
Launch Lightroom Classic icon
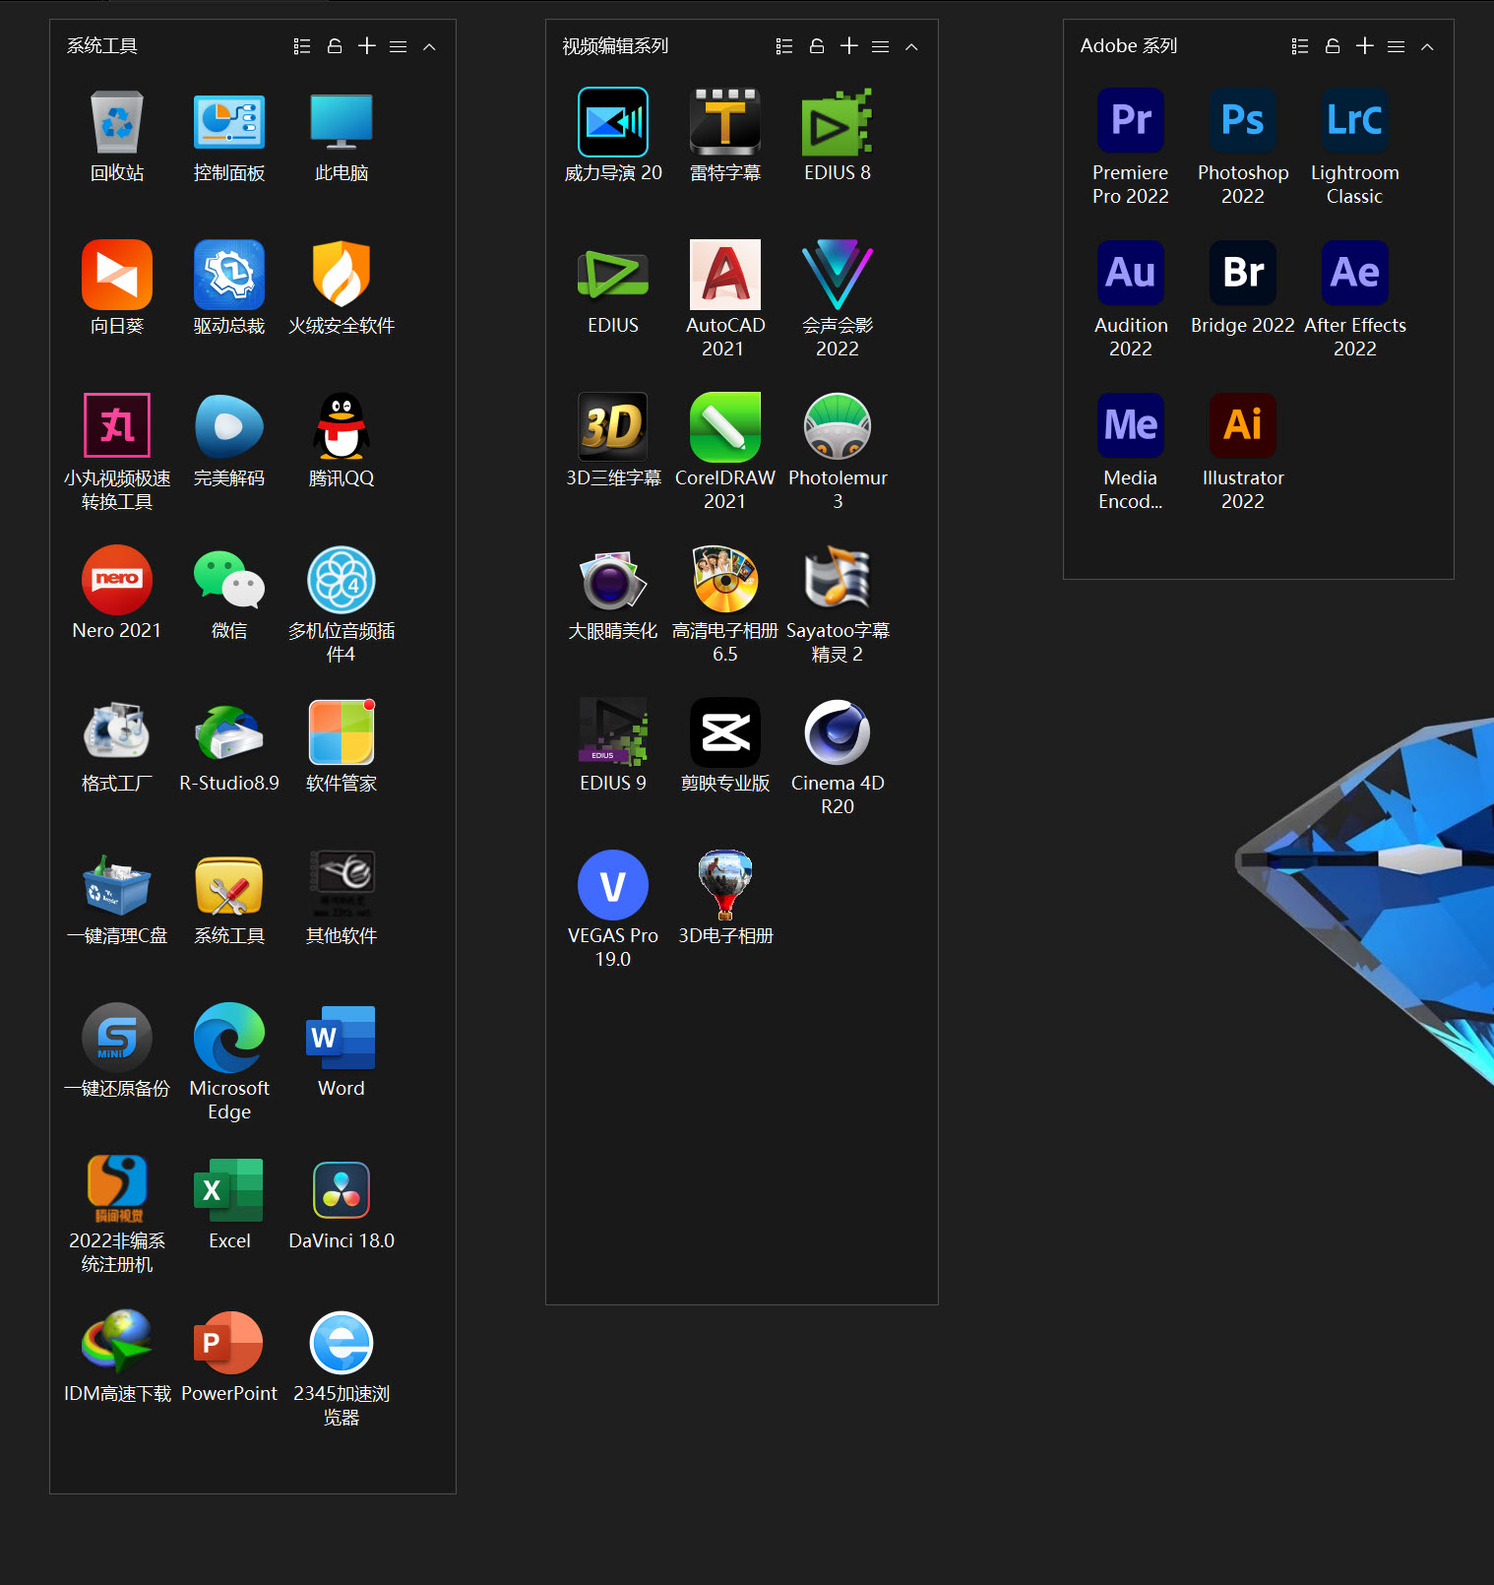coord(1355,120)
